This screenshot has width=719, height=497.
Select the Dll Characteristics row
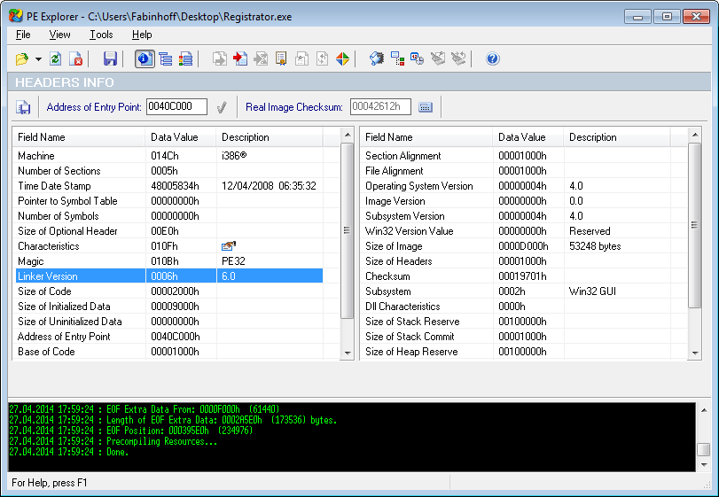click(515, 307)
